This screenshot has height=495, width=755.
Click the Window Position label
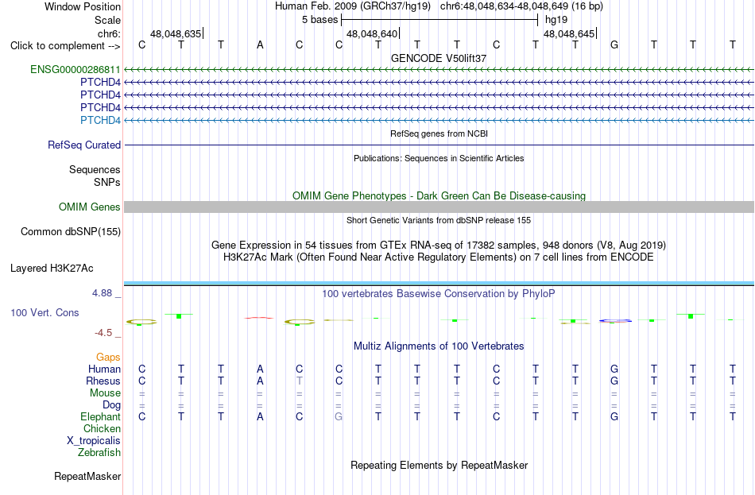[83, 6]
